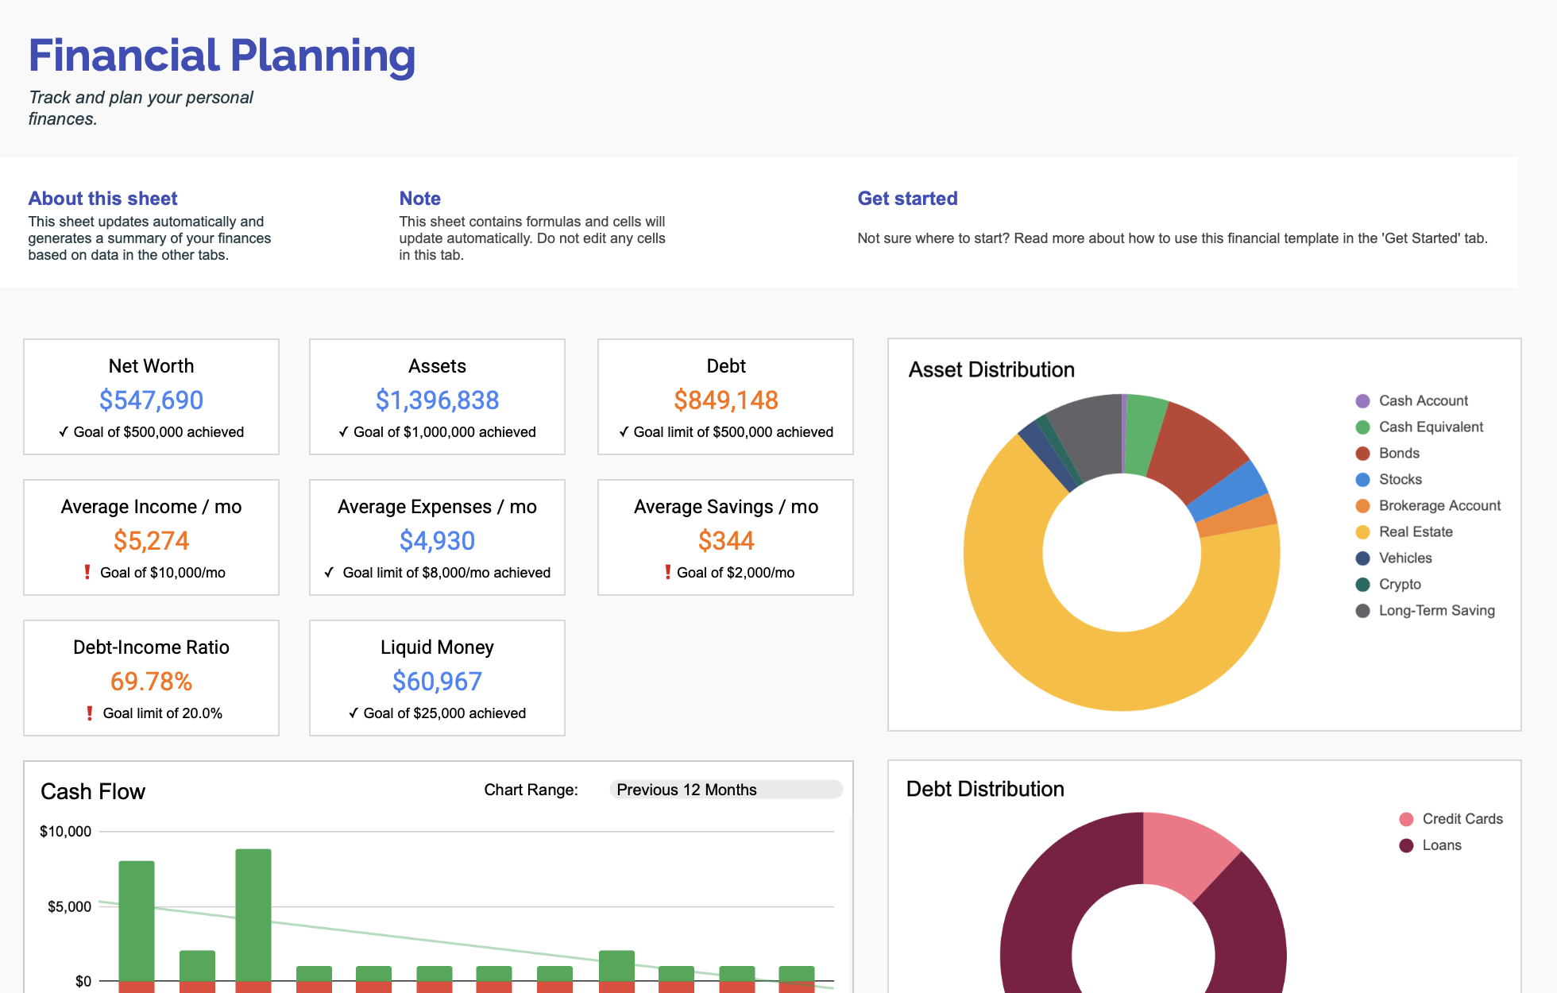Select the Financial Planning title

[222, 56]
